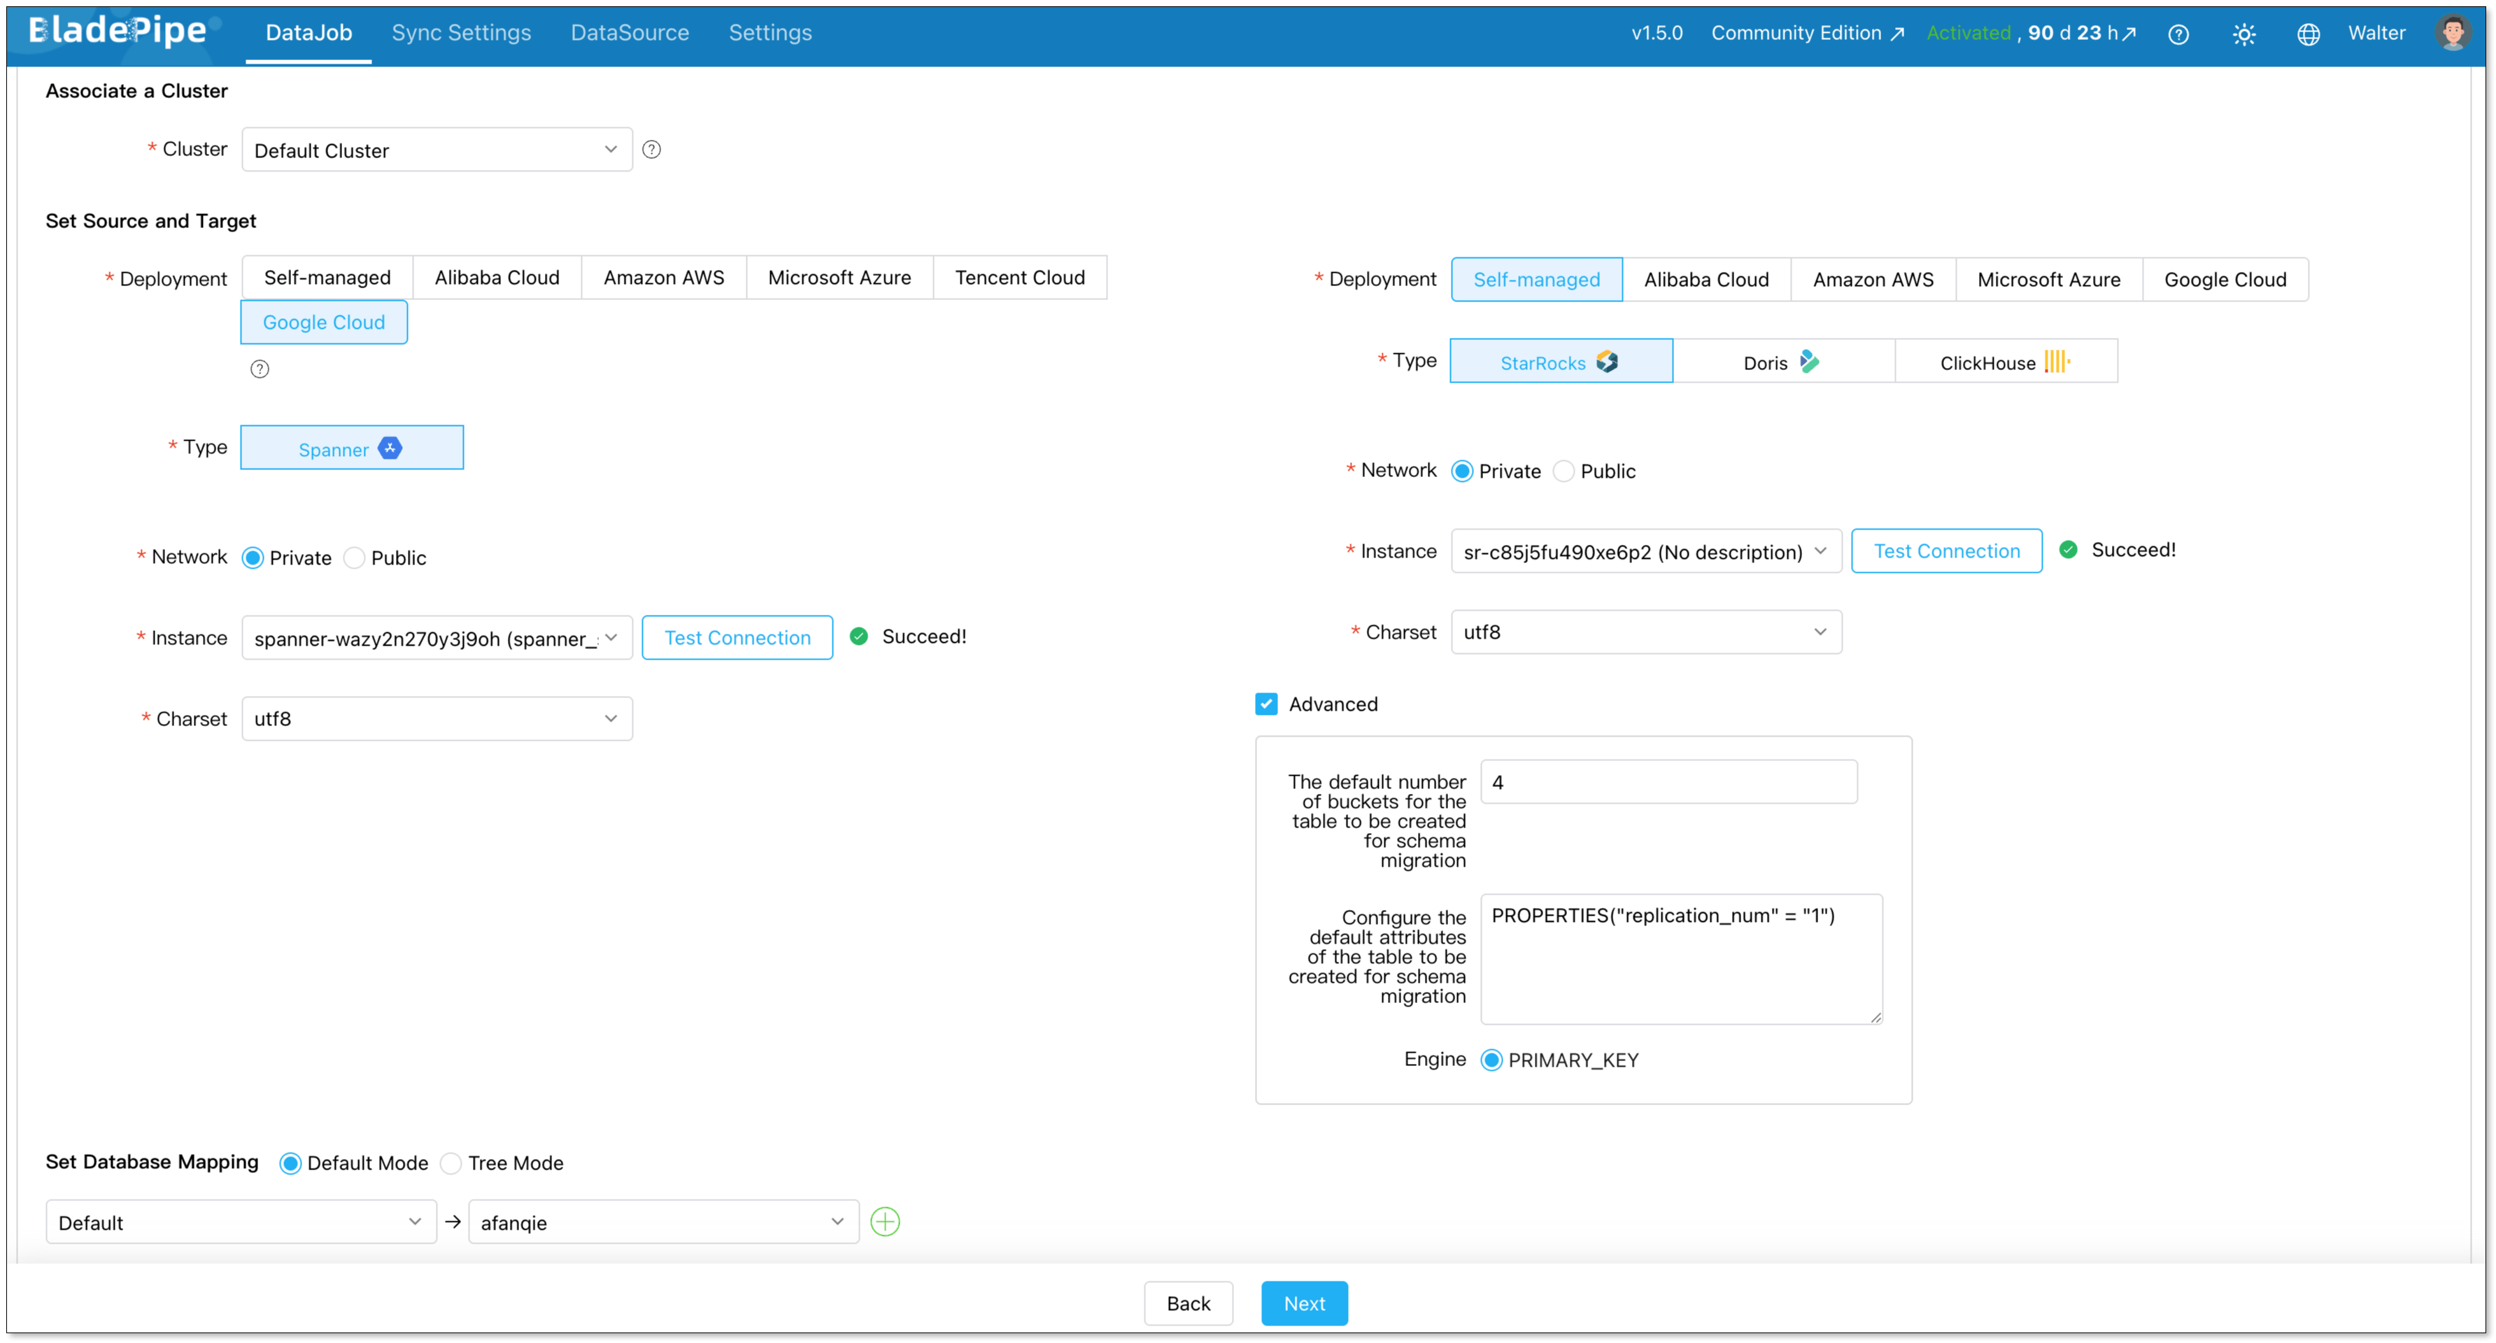
Task: Toggle the Advanced checkbox
Action: point(1266,704)
